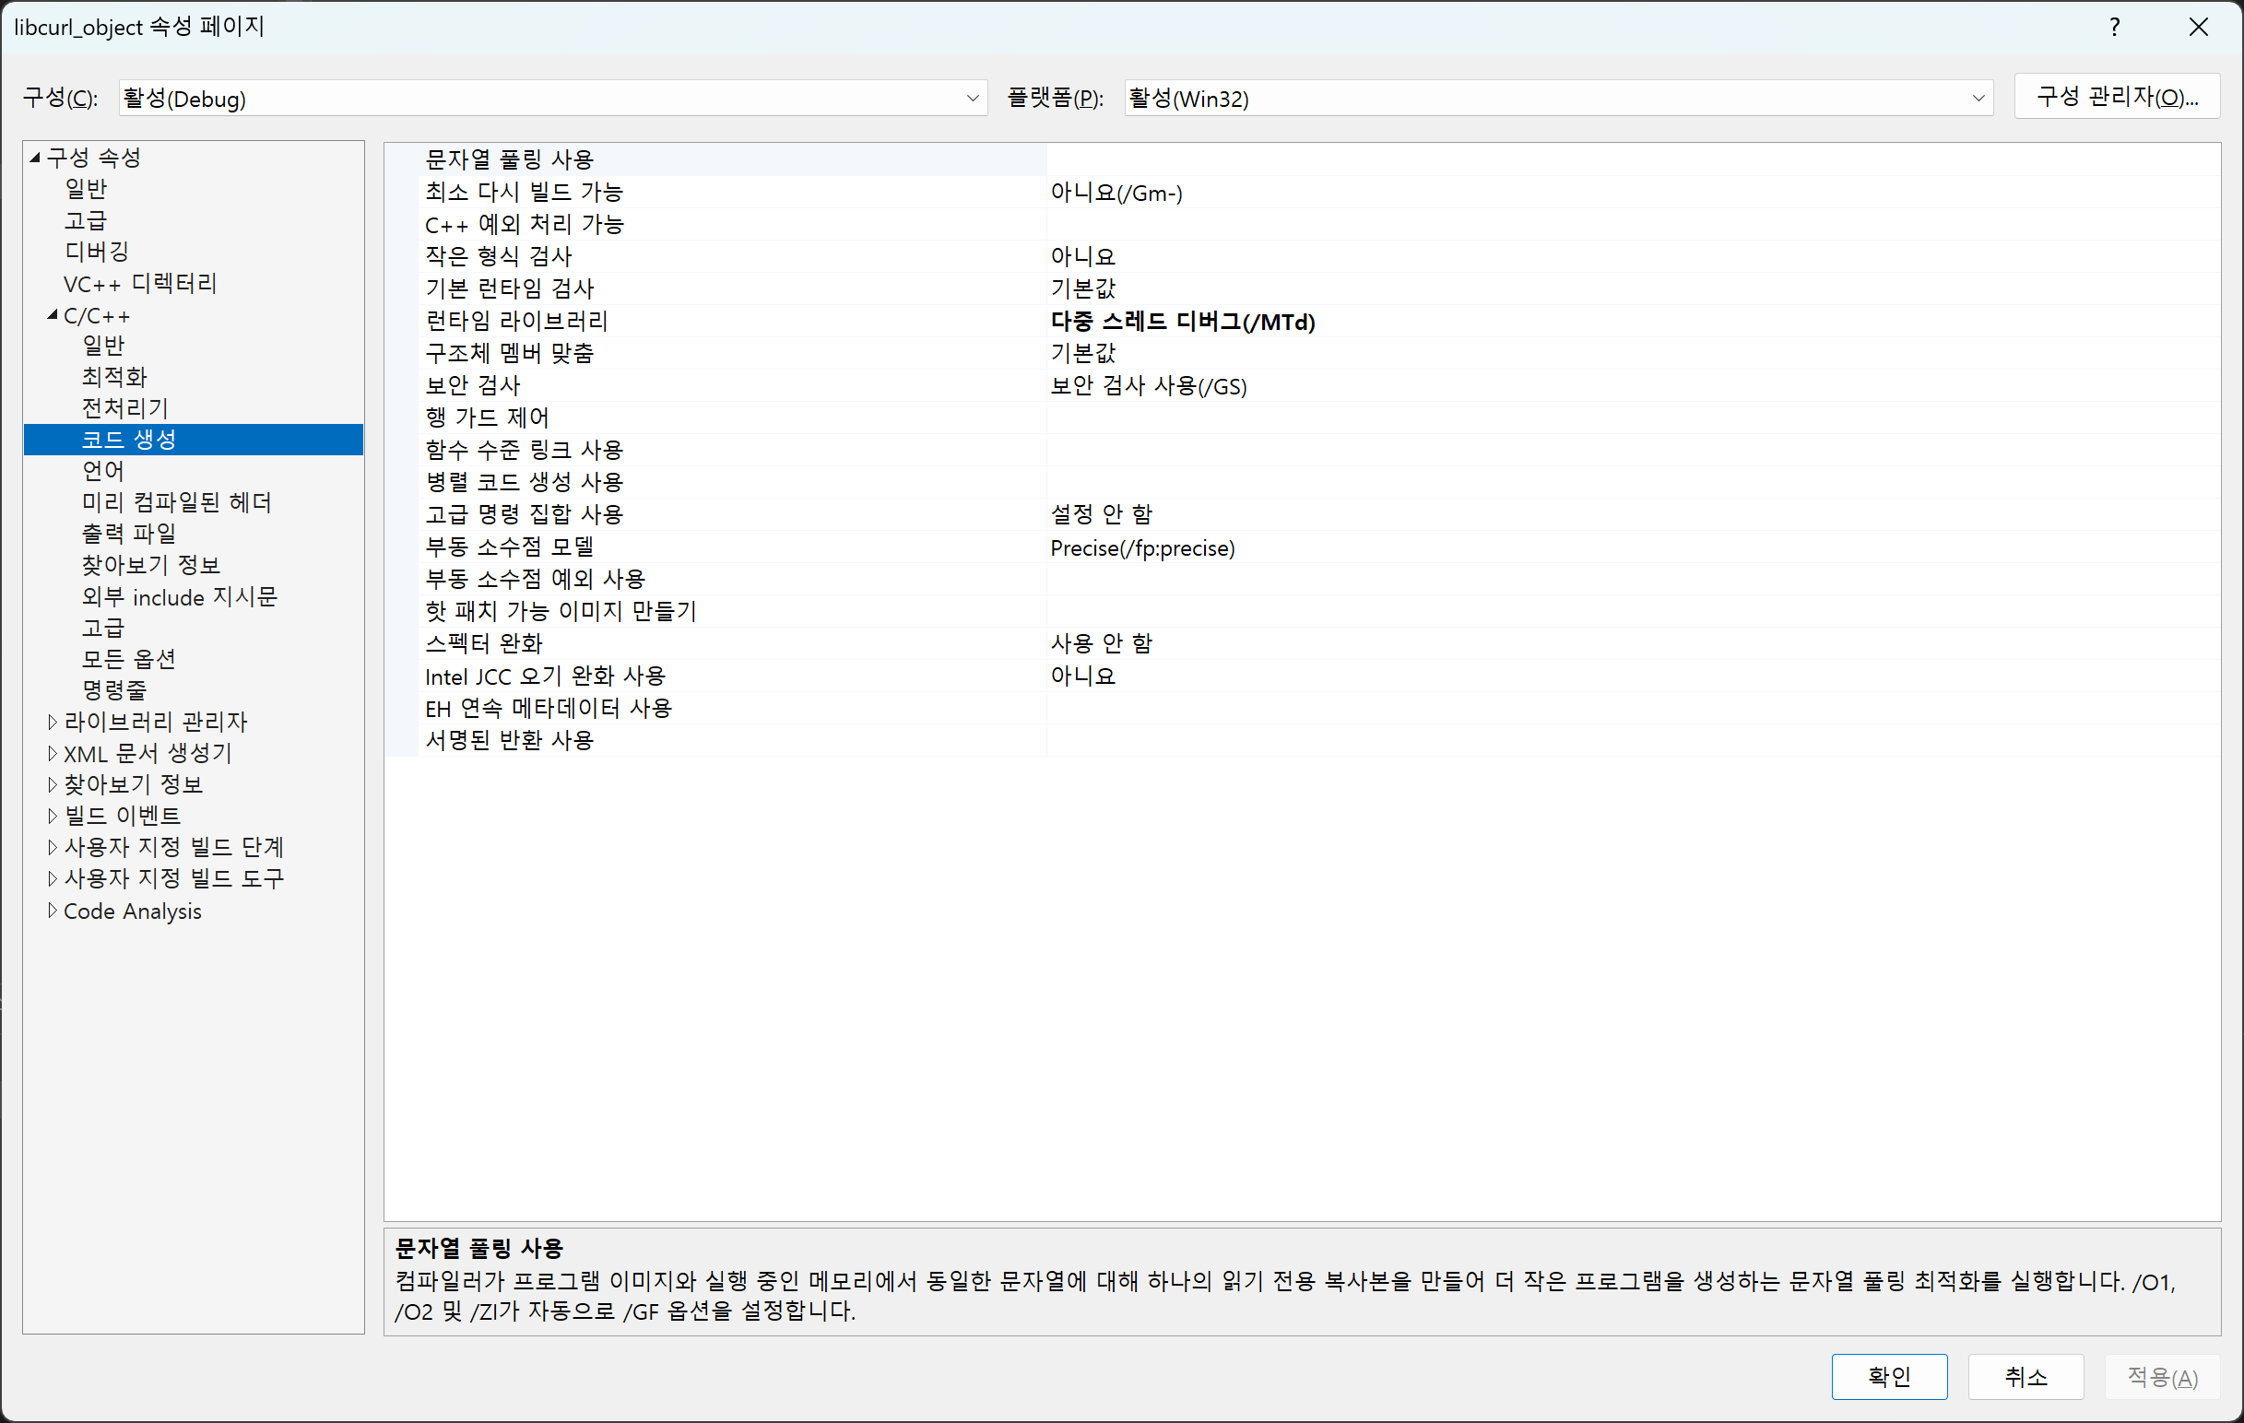Open the 미리 컴파일된 헤더 page
Viewport: 2244px width, 1423px height.
tap(176, 502)
